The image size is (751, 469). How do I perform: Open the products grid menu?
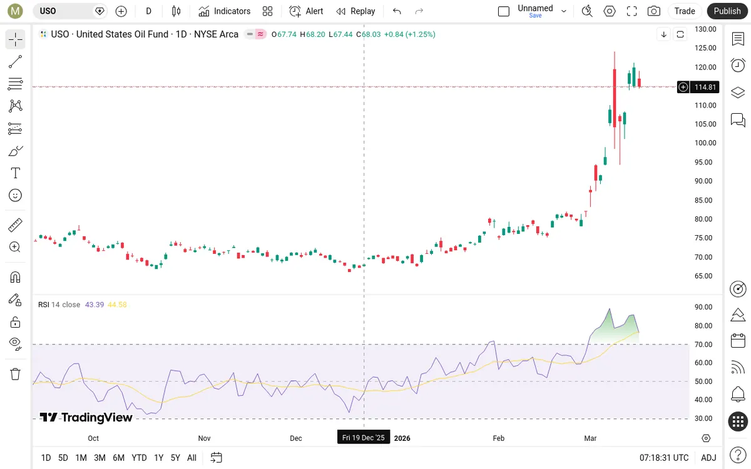coord(738,421)
